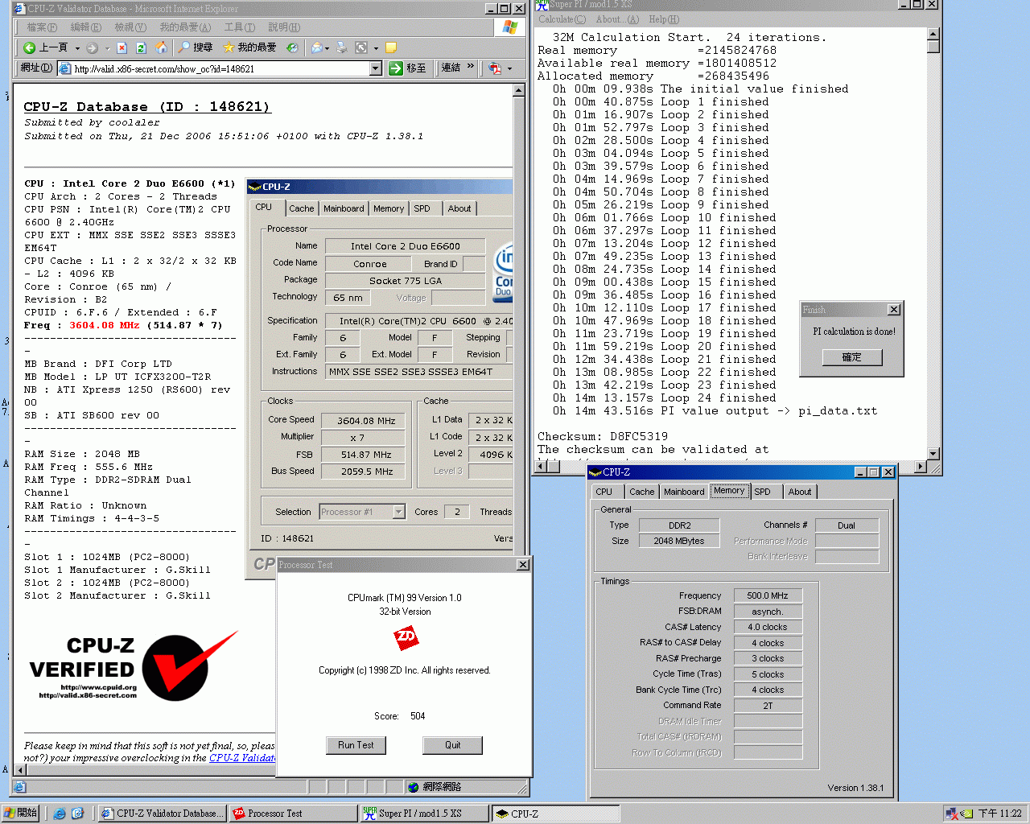Open the Tools (工具) menu in IE
Screen dimensions: 1030x824
click(239, 27)
